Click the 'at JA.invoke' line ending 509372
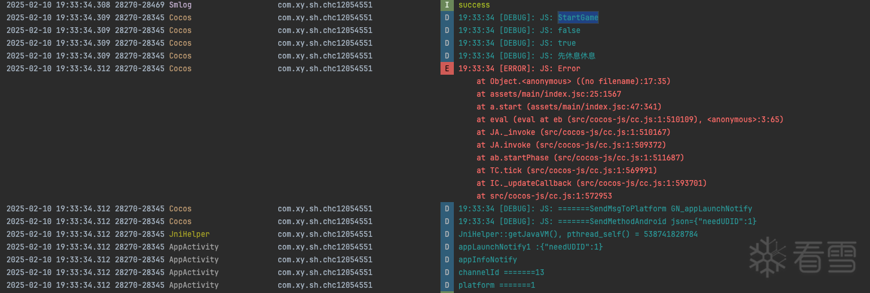This screenshot has width=870, height=293. pyautogui.click(x=571, y=145)
